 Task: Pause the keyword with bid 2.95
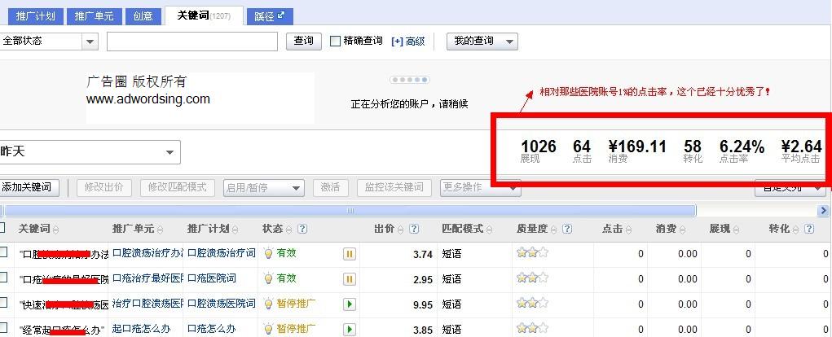350,279
